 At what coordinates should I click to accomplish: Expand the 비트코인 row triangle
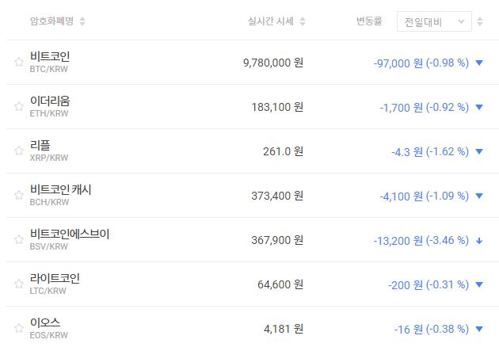tap(479, 63)
